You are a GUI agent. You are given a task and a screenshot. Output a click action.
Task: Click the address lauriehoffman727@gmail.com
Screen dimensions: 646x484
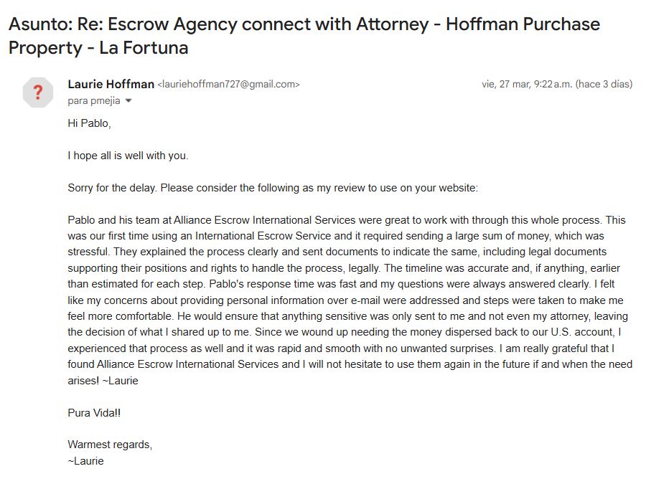[228, 85]
